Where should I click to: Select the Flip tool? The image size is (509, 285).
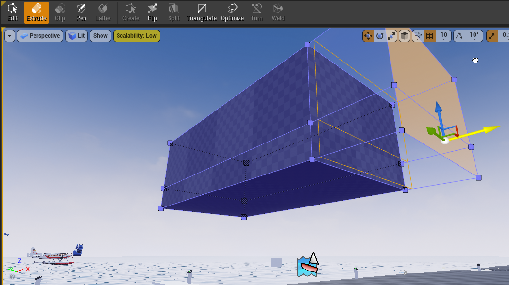152,12
